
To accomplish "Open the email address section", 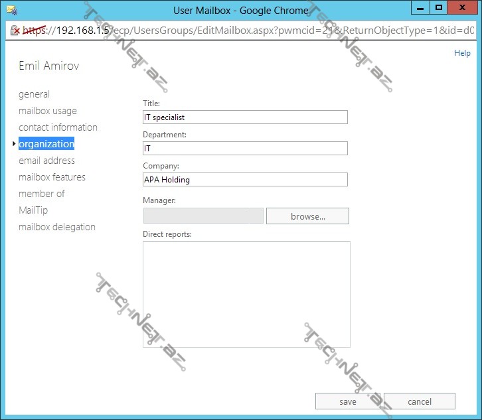I will tap(46, 161).
